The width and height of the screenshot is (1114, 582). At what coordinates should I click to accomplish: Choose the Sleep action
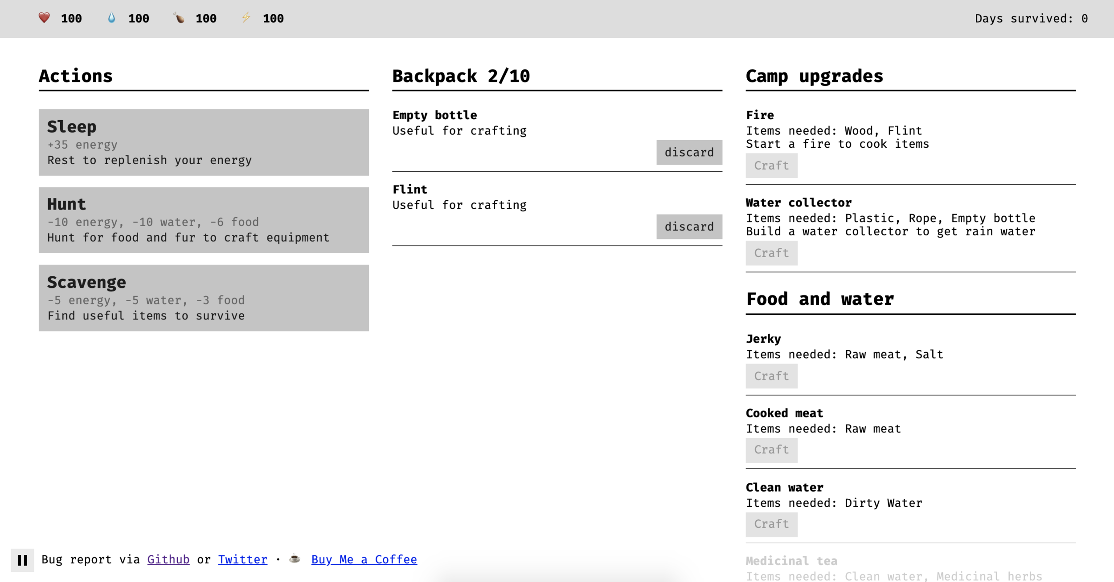204,142
